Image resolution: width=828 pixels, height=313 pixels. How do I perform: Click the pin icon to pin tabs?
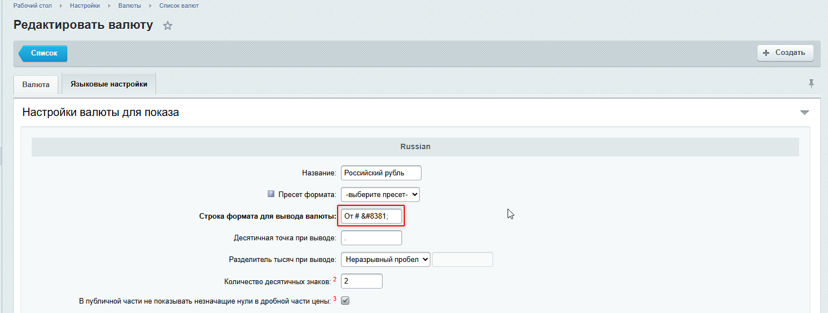tap(811, 84)
